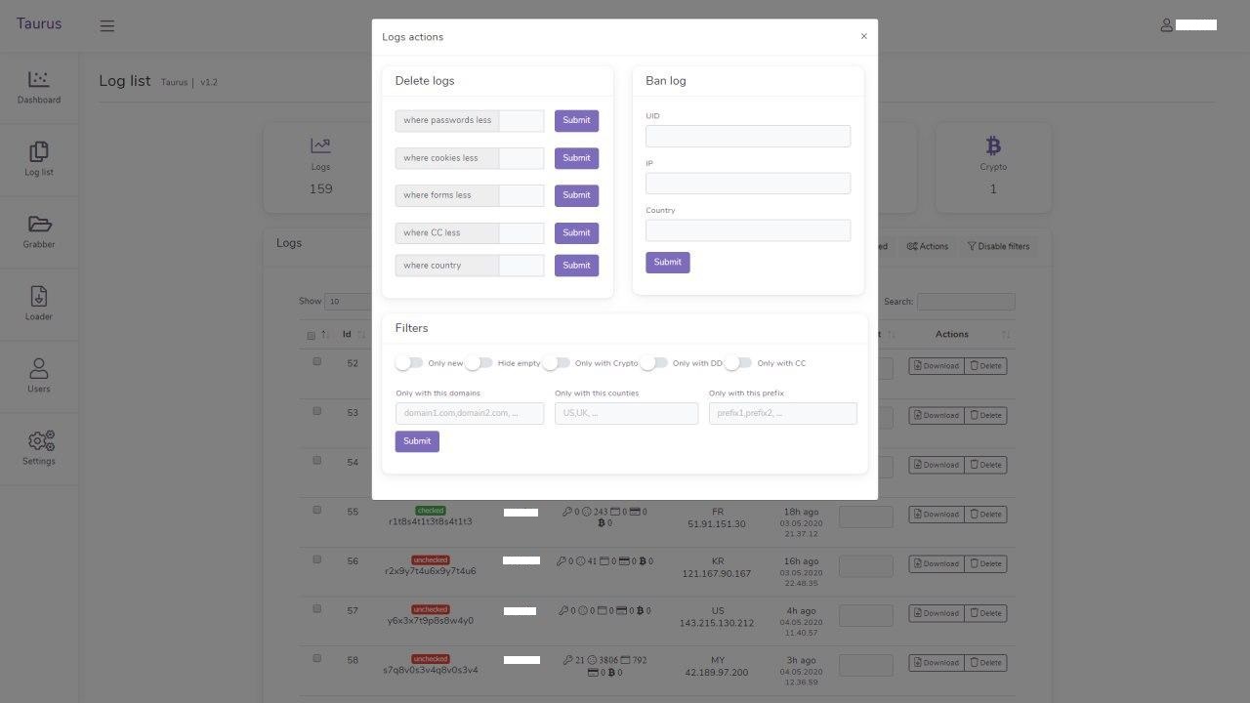This screenshot has height=703, width=1250.
Task: Check the checkbox for row 57
Action: coord(316,608)
